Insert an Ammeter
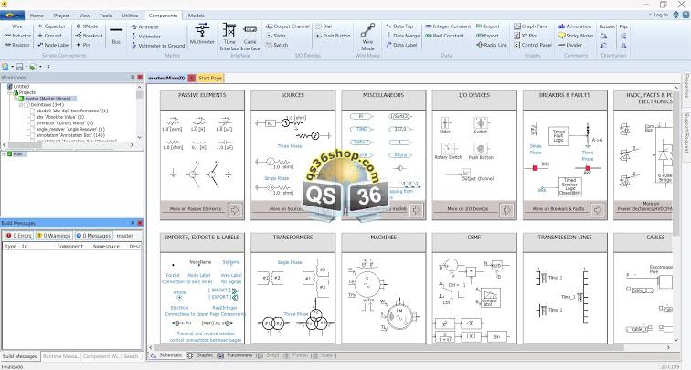 tap(145, 26)
